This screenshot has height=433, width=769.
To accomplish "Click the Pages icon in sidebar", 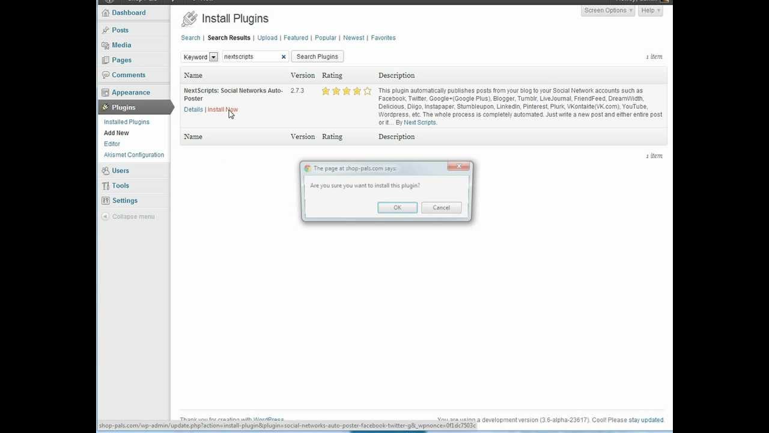I will tap(106, 60).
